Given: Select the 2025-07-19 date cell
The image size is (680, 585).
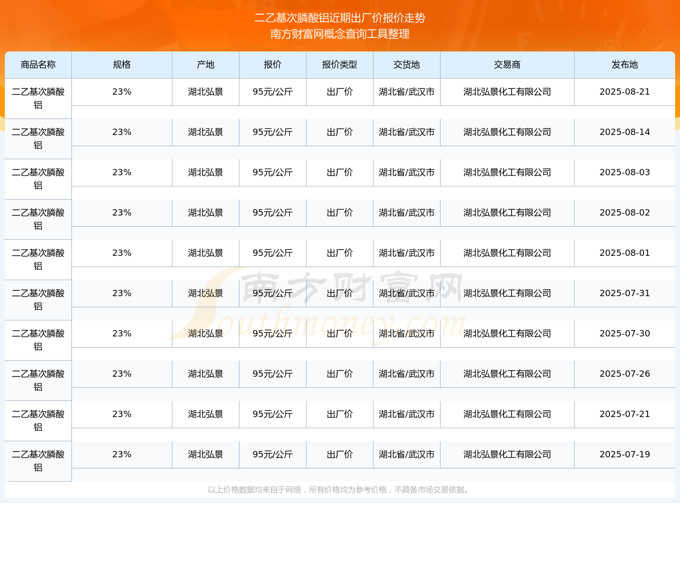Looking at the screenshot, I should 625,454.
